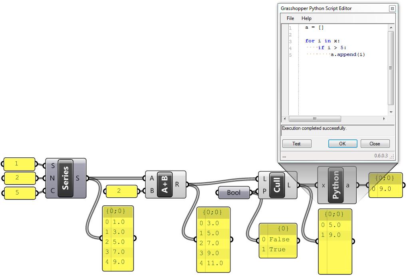
Task: Click the L output of the Cull component
Action: point(289,185)
